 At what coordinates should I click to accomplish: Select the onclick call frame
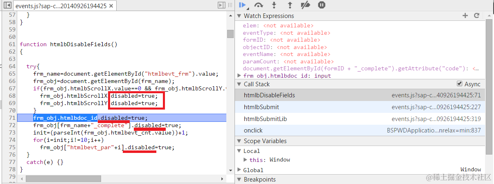360,130
